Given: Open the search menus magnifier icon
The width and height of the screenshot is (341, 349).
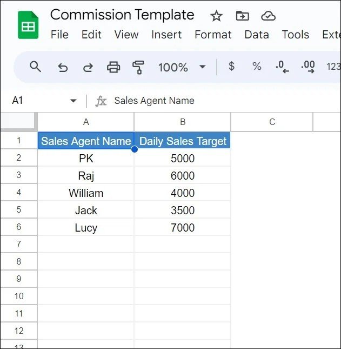Looking at the screenshot, I should point(35,67).
